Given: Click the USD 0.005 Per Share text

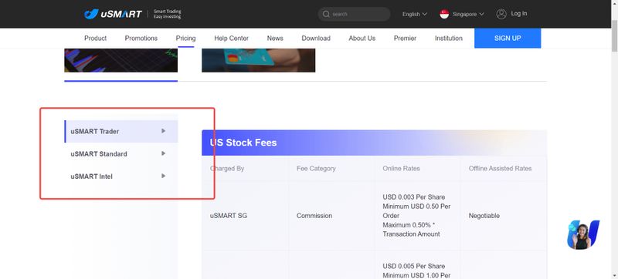Looking at the screenshot, I should [413, 266].
